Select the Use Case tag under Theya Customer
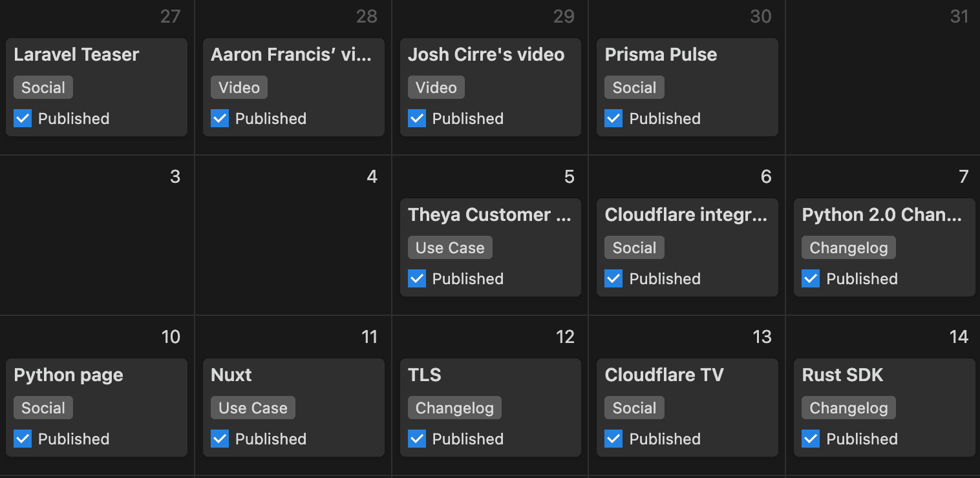The height and width of the screenshot is (478, 980). [450, 247]
